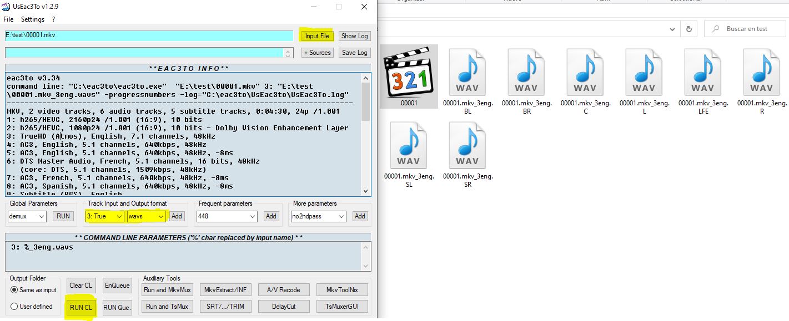Click Run and TsMux button
Viewport: 789px width, 321px height.
click(x=167, y=307)
